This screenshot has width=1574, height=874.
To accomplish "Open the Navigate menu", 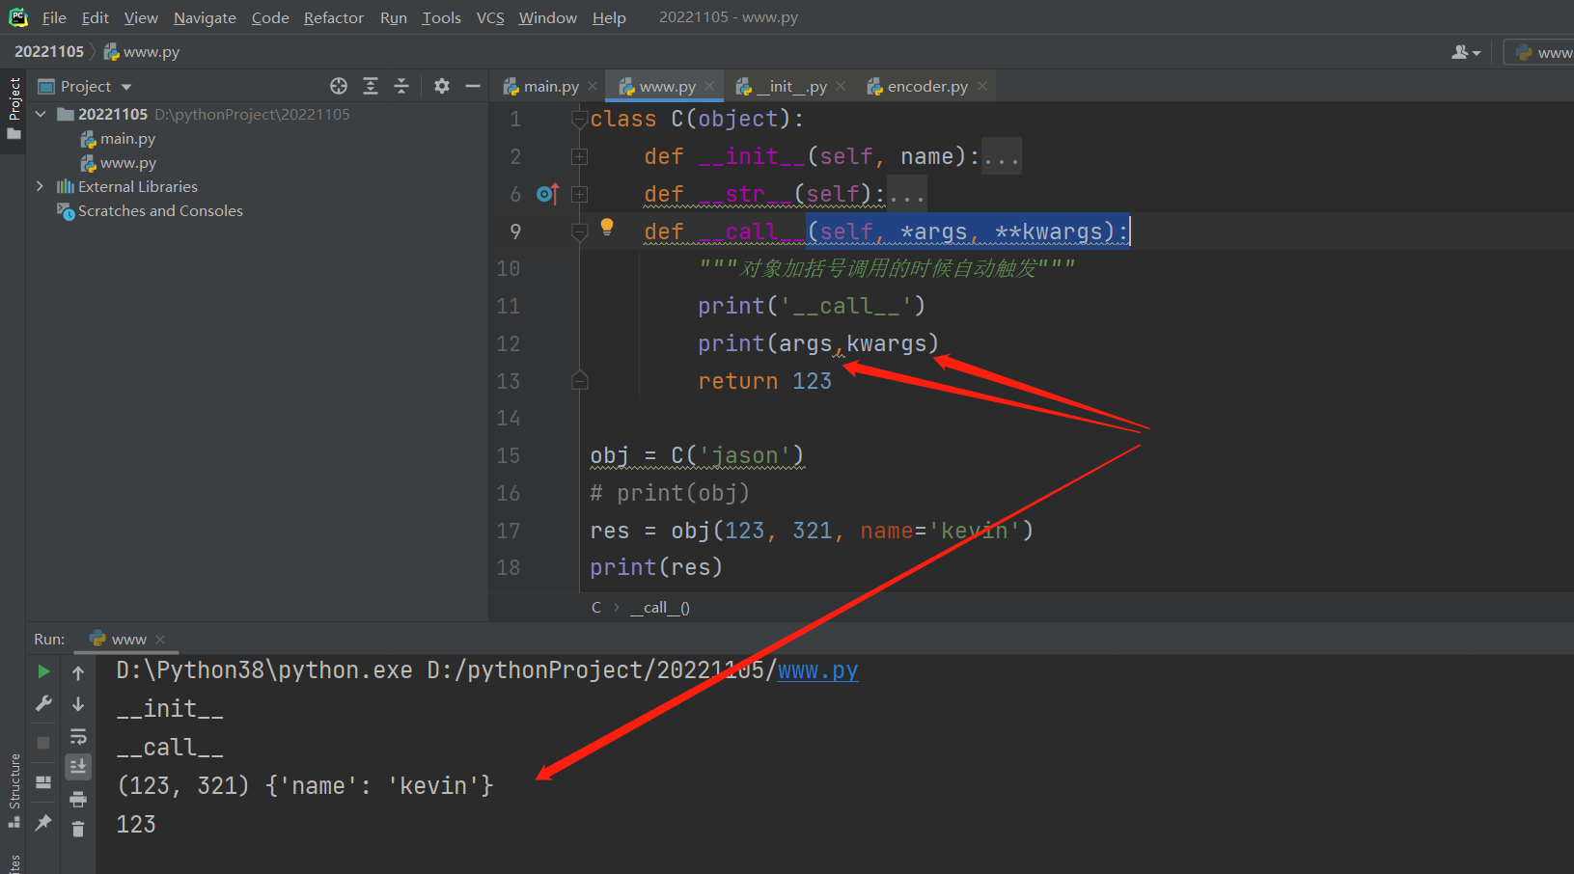I will pyautogui.click(x=205, y=17).
